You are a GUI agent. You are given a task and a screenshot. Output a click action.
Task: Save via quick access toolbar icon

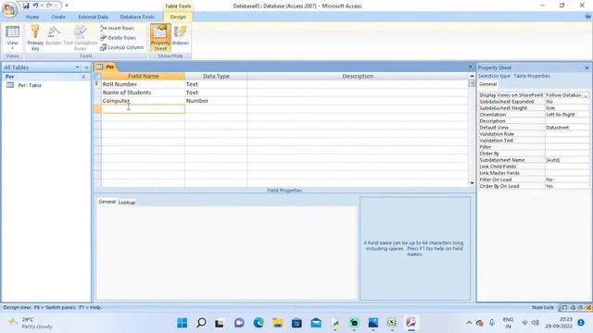click(x=26, y=6)
